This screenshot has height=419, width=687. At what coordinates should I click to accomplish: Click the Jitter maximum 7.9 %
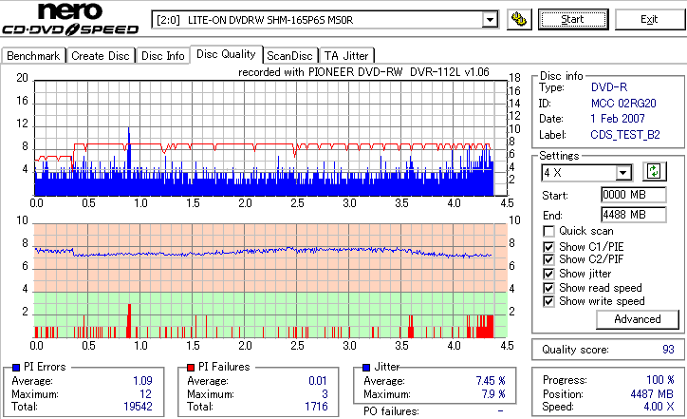[x=493, y=394]
